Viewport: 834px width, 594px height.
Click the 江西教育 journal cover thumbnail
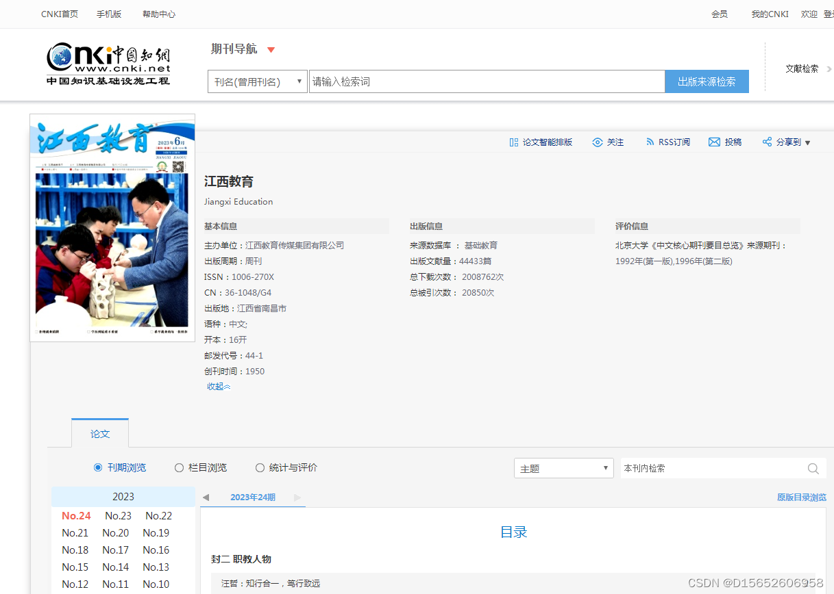pyautogui.click(x=112, y=228)
